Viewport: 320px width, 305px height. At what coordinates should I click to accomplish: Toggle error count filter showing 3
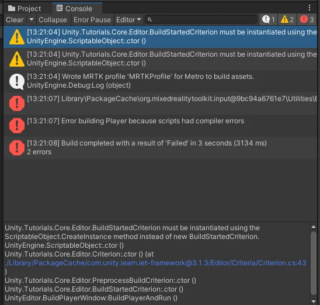pyautogui.click(x=307, y=20)
